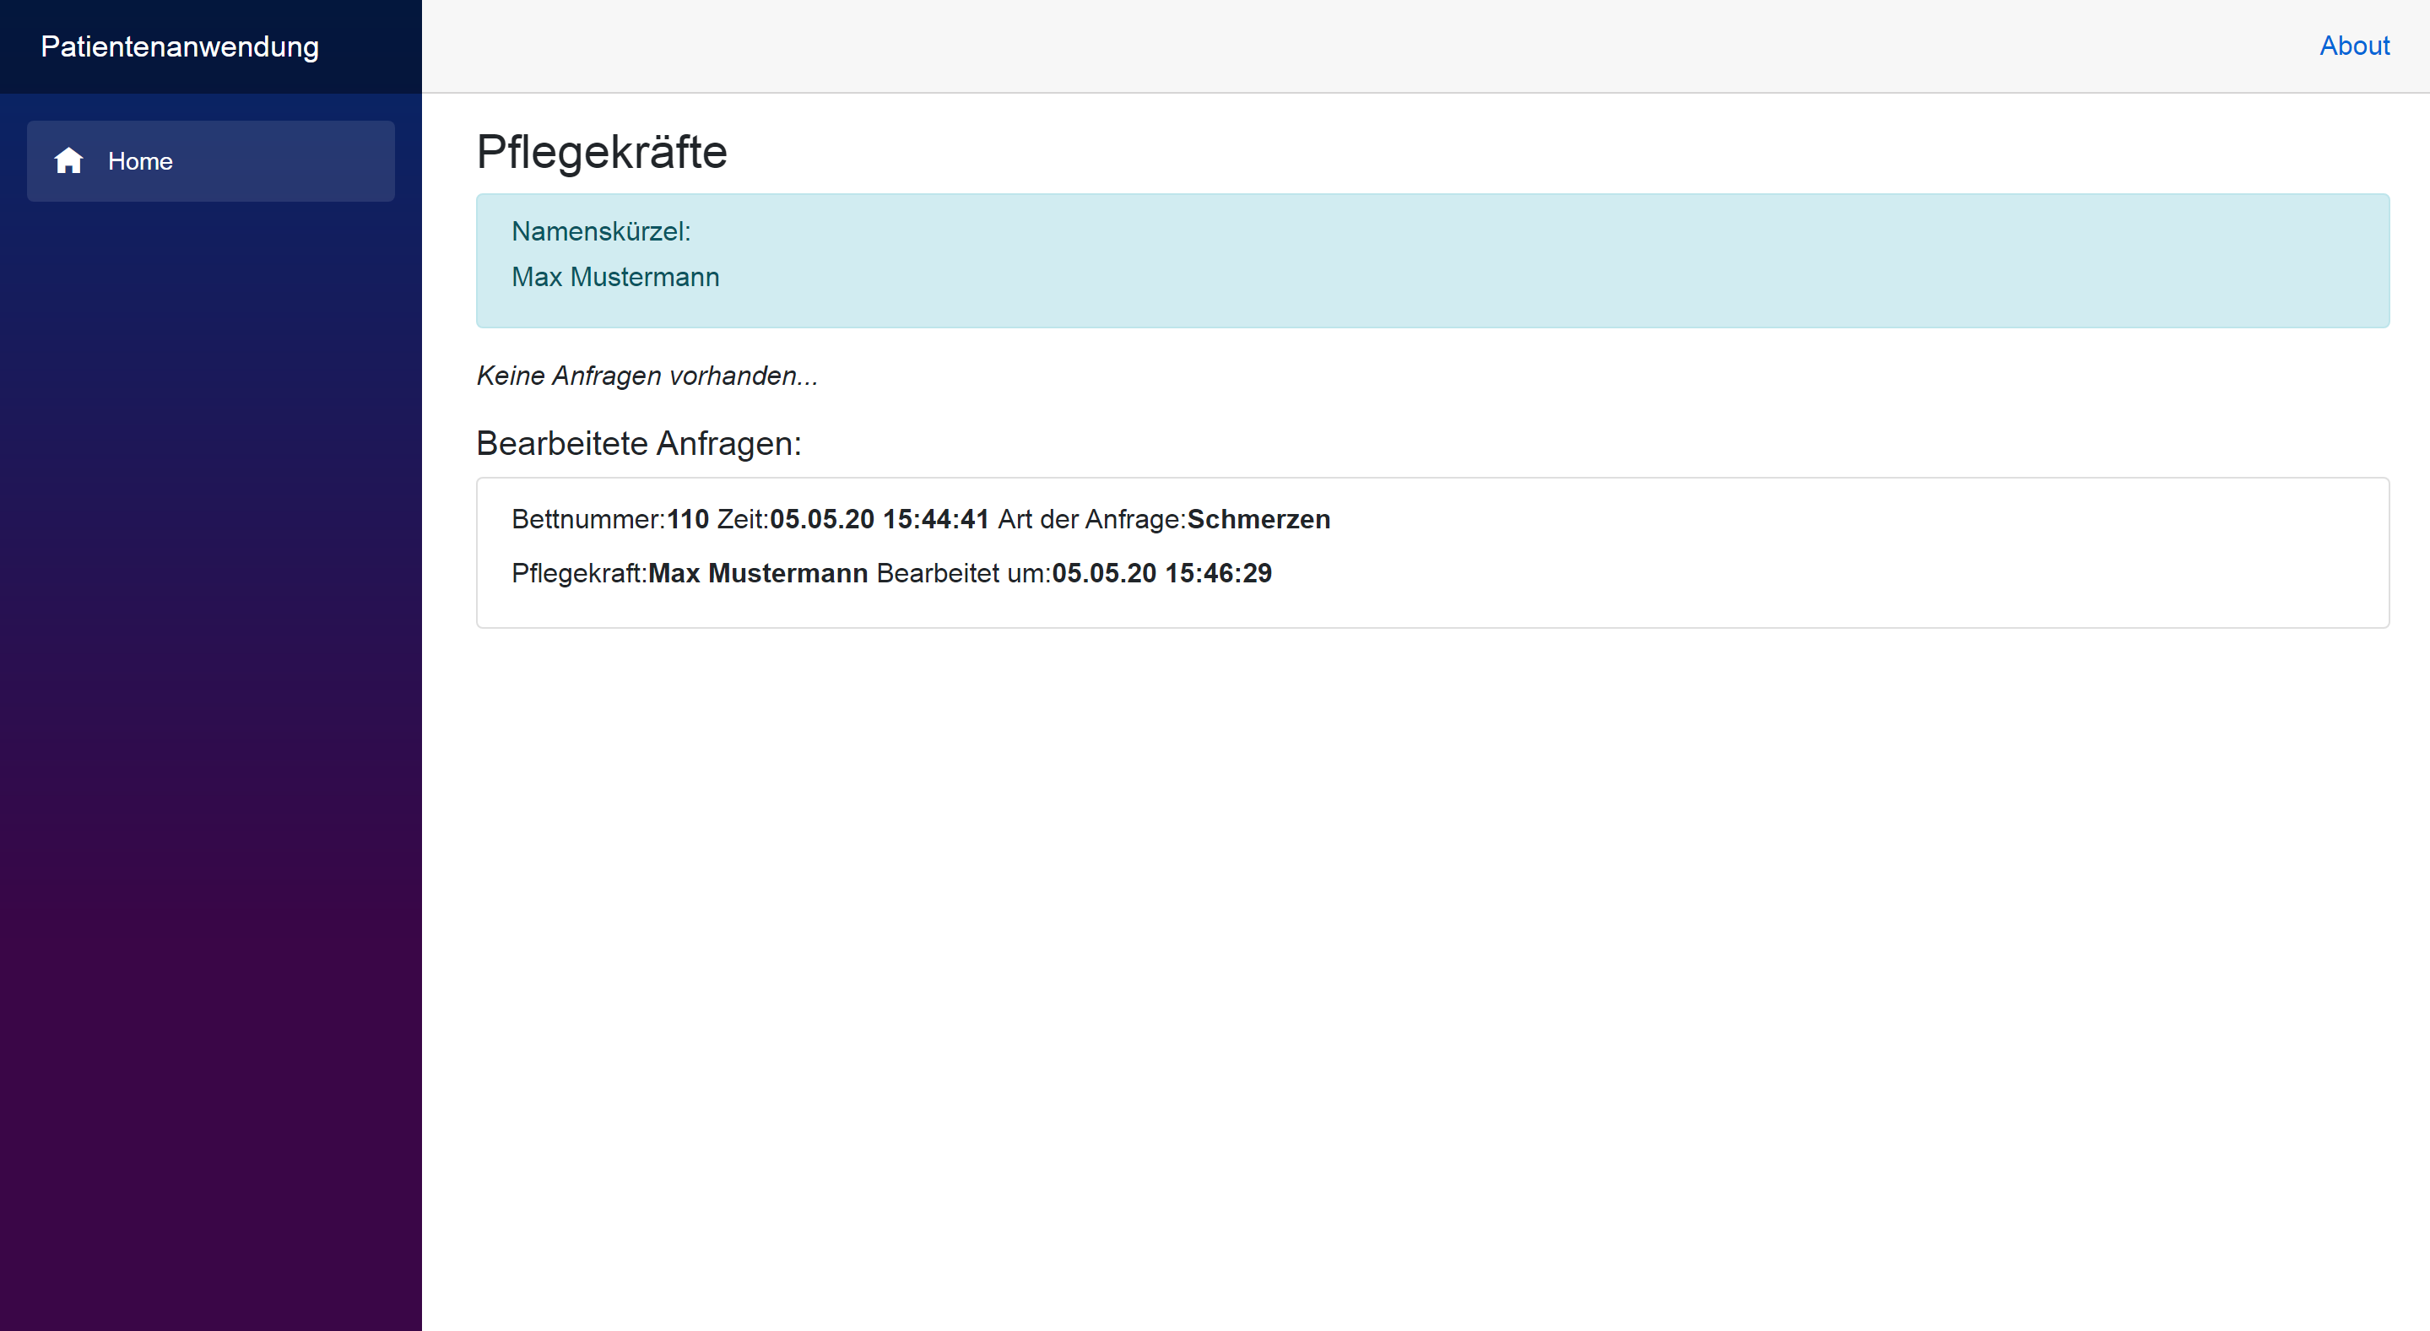Select the Pflegekräfte page heading
The height and width of the screenshot is (1331, 2430).
point(602,152)
